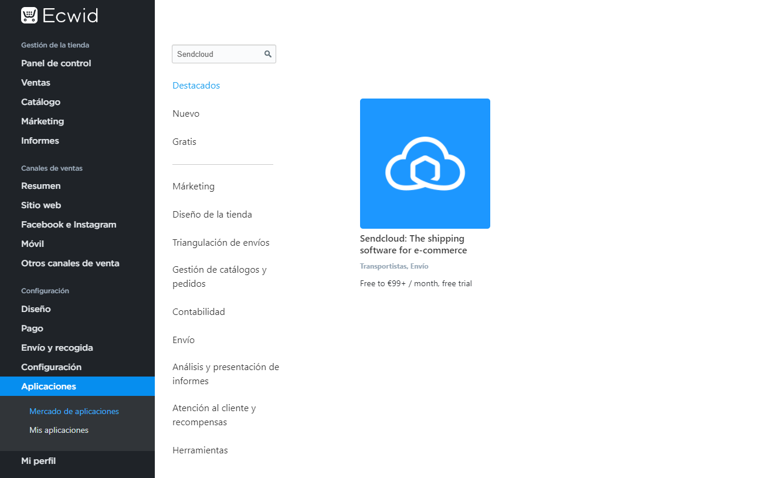Viewport: 760px width, 478px height.
Task: Open the Sendcloud cloud logo thumbnail
Action: click(x=425, y=164)
